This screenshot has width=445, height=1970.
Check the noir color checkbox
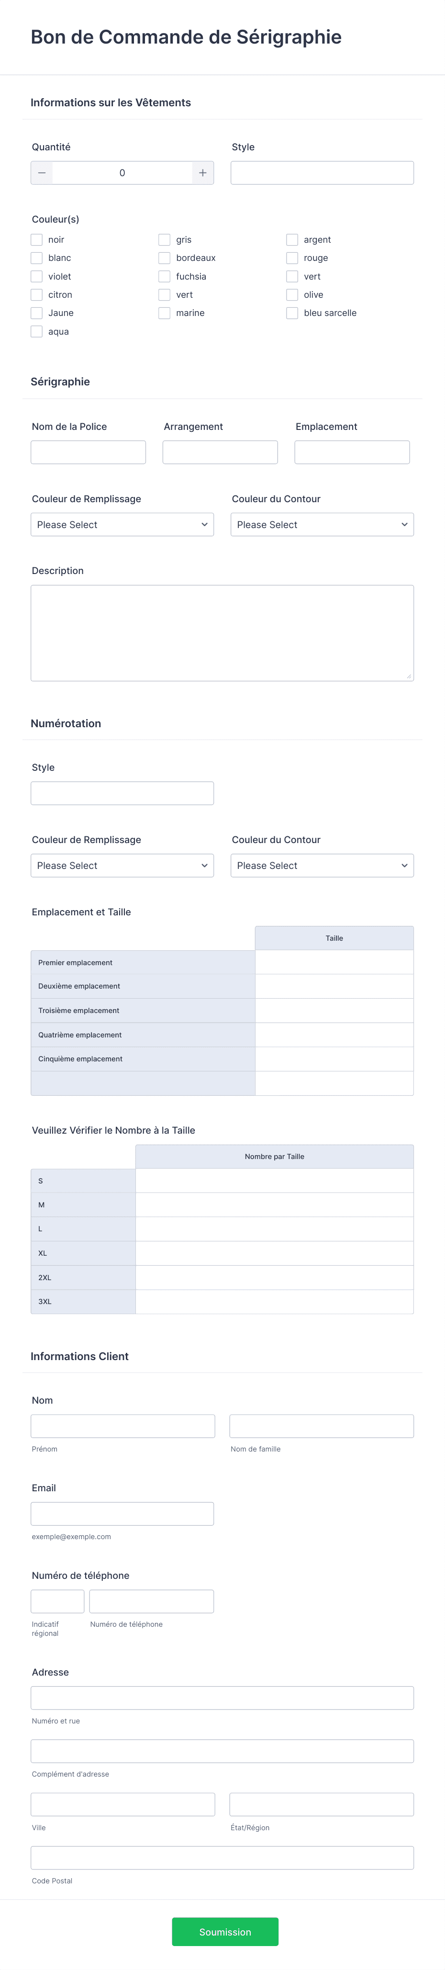pyautogui.click(x=36, y=239)
